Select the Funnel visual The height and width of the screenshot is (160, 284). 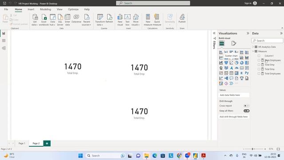[x=226, y=63]
